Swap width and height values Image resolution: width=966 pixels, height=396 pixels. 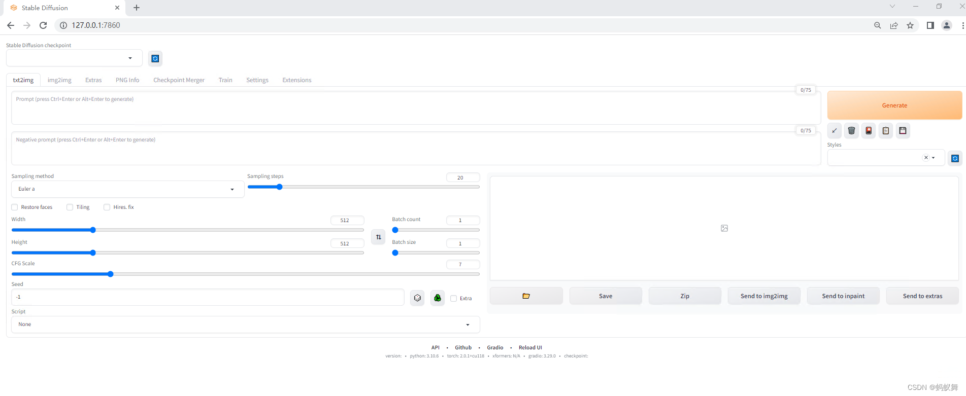click(378, 237)
